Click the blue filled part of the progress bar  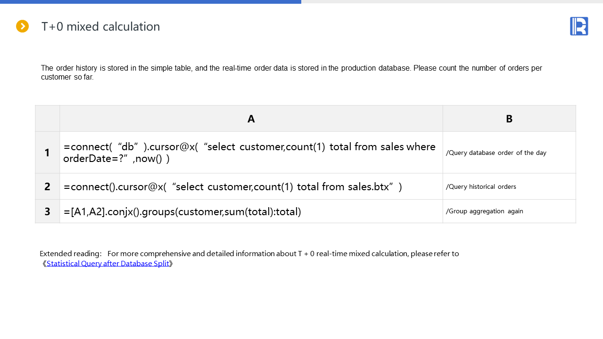point(150,2)
